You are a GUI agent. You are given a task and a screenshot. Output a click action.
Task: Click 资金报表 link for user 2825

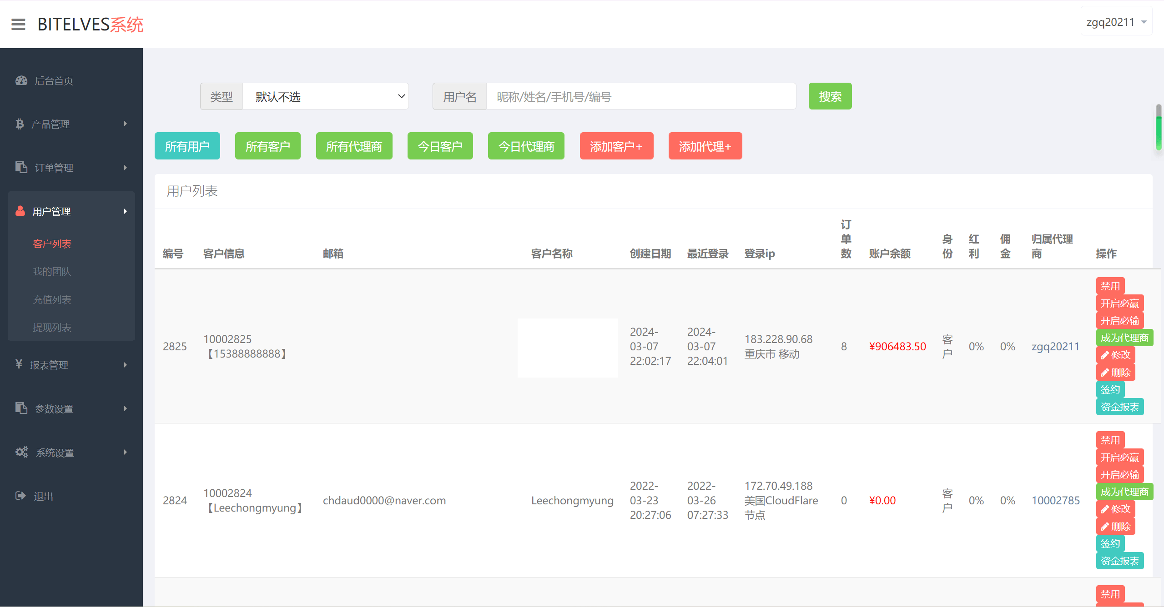1122,408
